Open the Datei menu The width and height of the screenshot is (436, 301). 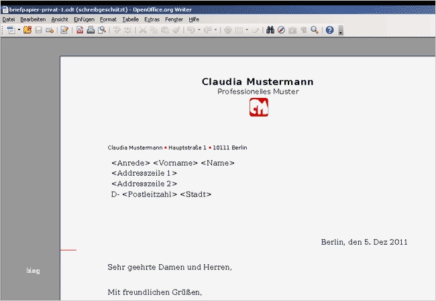8,19
